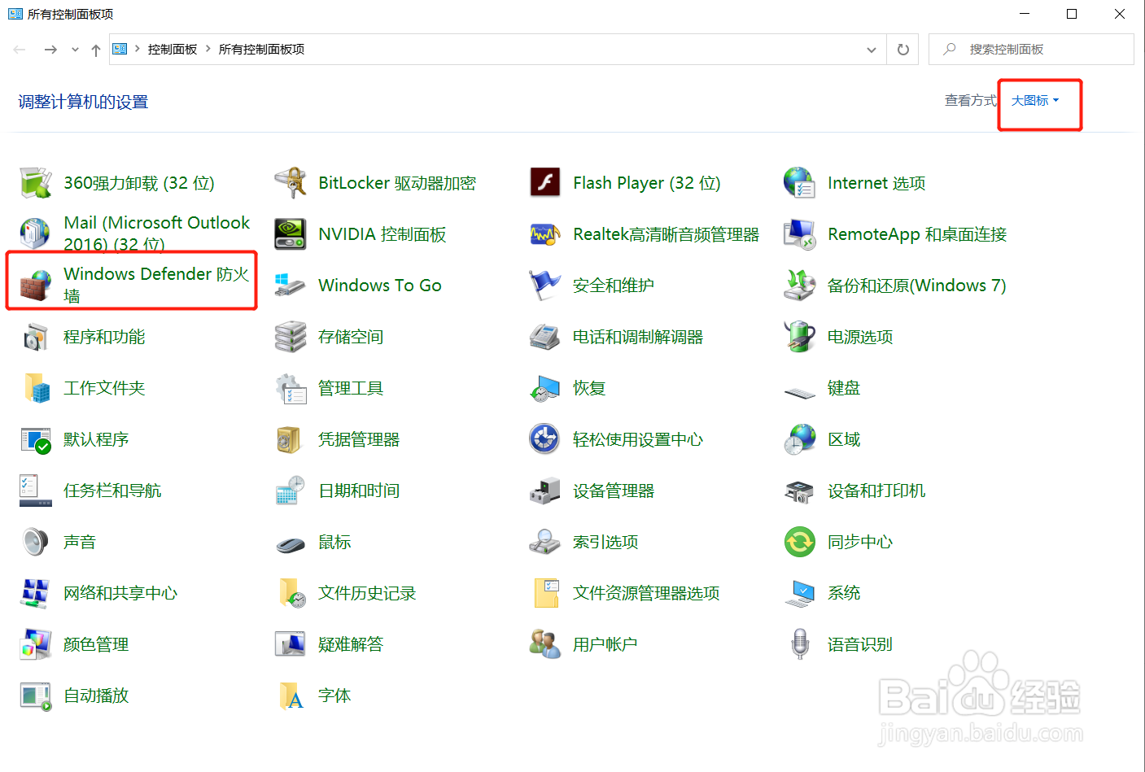This screenshot has width=1145, height=772.
Task: Expand the breadcrumb chevron after 控制面板
Action: coord(208,49)
